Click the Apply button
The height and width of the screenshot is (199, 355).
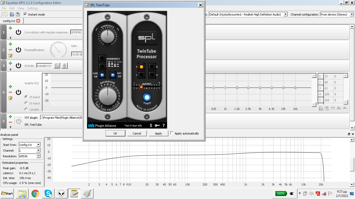pyautogui.click(x=158, y=133)
